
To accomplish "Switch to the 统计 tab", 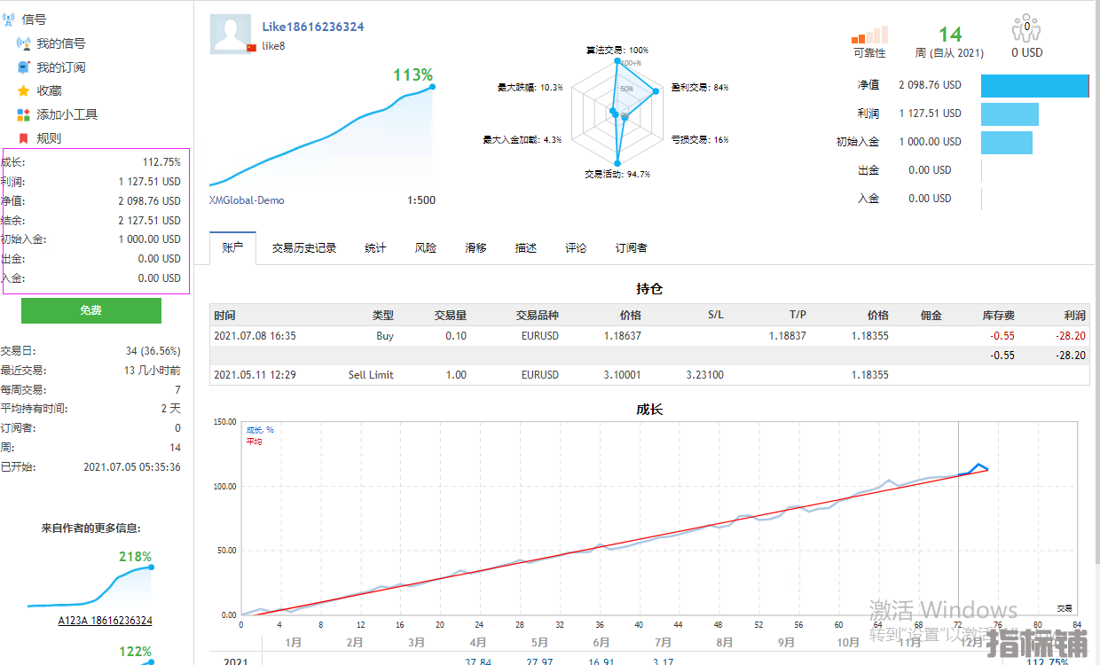I will point(375,248).
